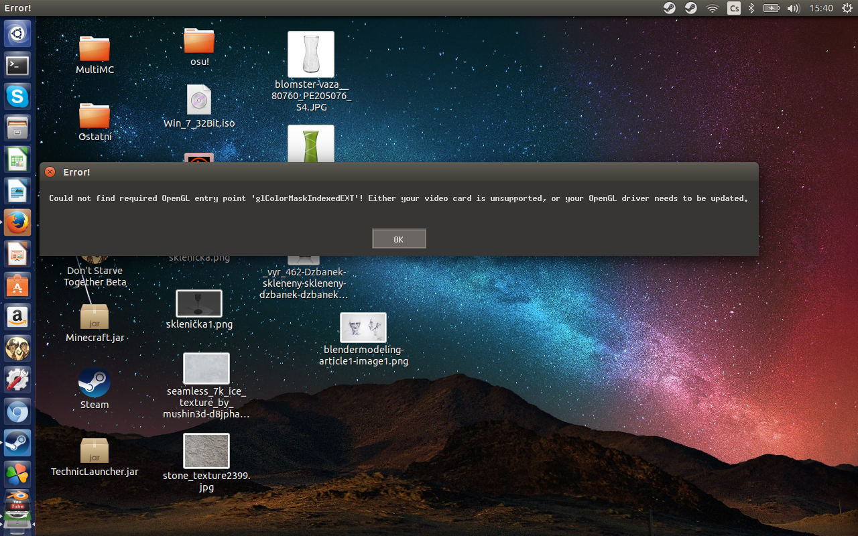Open the Ubuntu Dash from the launcher
The width and height of the screenshot is (858, 536).
pyautogui.click(x=17, y=33)
